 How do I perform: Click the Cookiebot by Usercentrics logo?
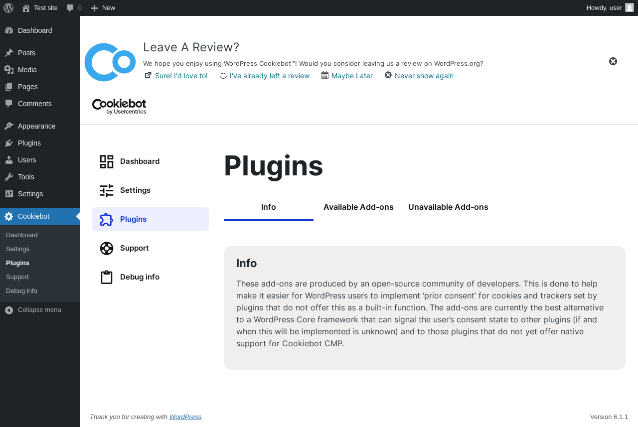[119, 107]
